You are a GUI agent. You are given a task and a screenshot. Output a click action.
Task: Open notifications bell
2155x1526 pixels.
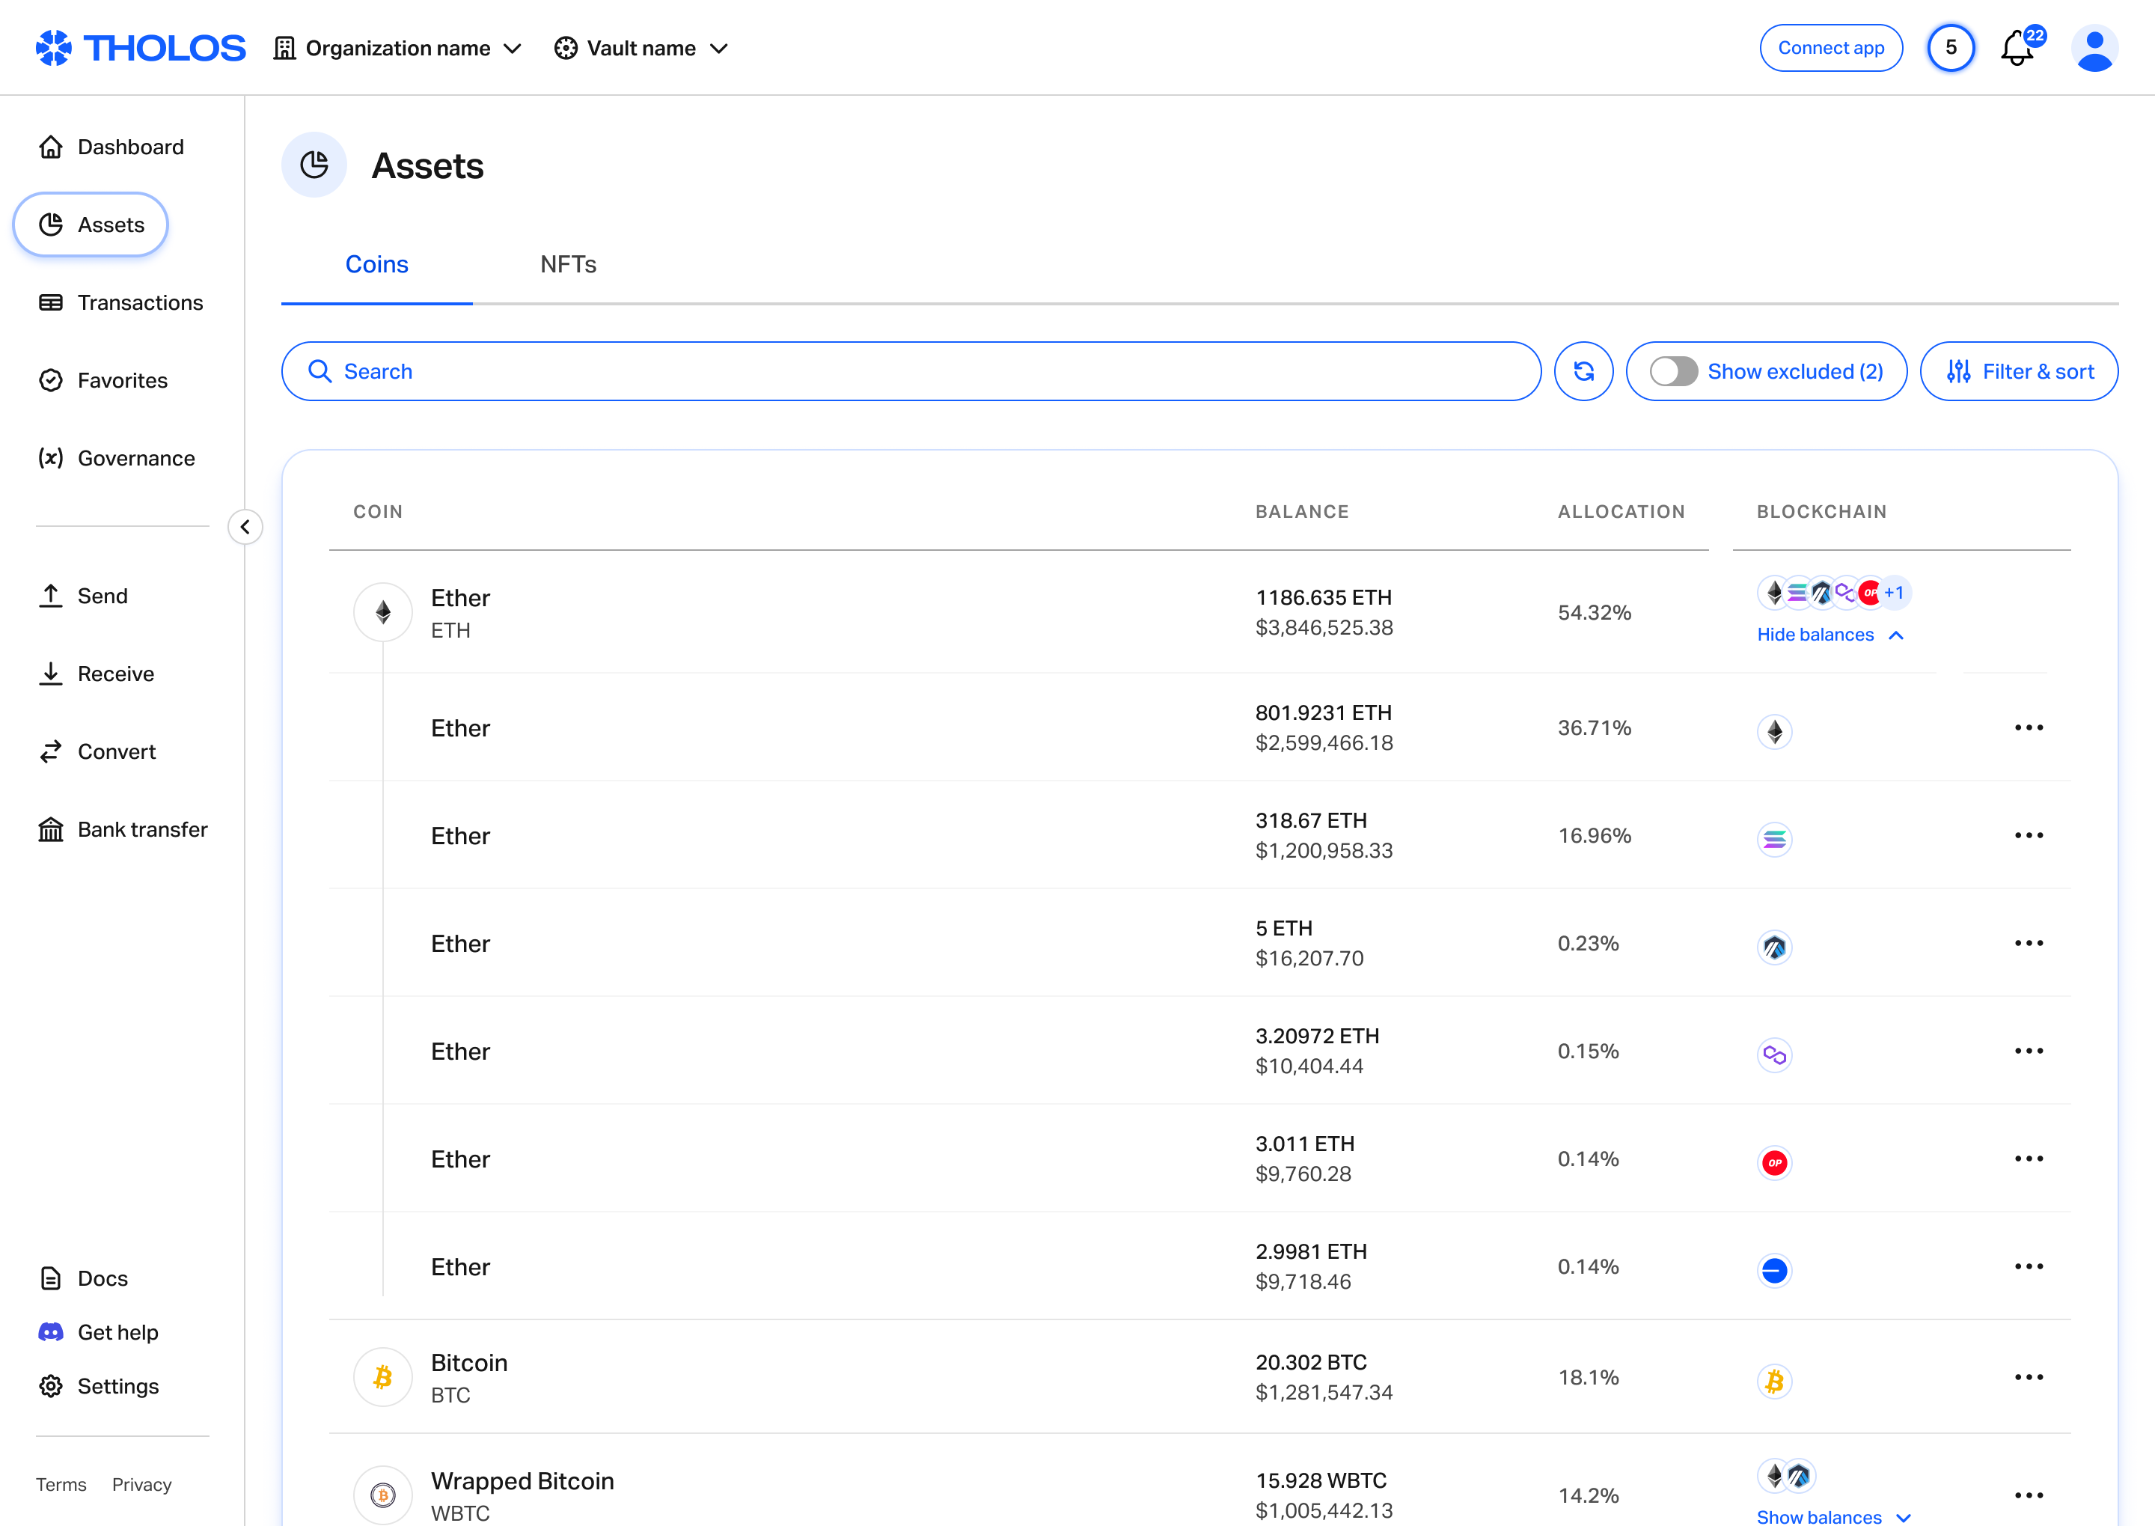(2016, 48)
